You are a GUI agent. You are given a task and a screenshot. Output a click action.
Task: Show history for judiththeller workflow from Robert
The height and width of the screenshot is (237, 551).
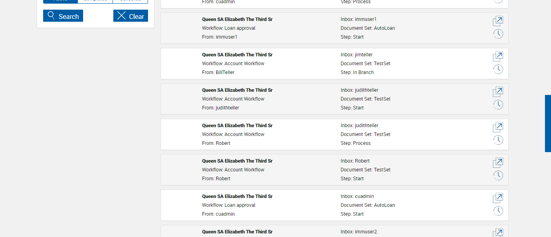(x=498, y=140)
